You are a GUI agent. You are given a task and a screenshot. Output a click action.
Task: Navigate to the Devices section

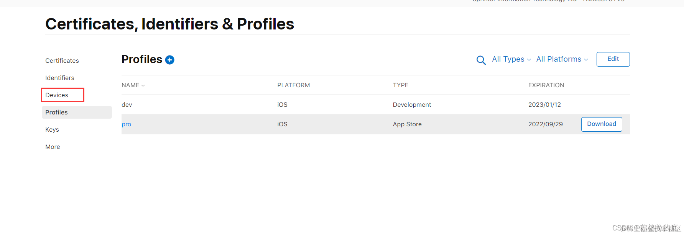[57, 95]
